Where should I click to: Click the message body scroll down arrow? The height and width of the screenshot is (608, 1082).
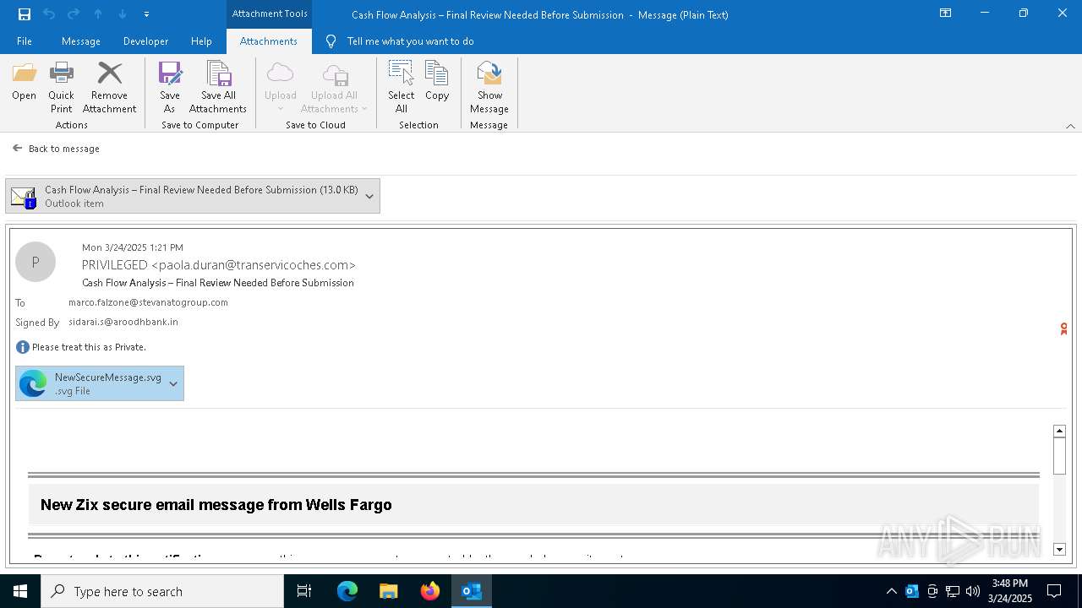(1059, 550)
